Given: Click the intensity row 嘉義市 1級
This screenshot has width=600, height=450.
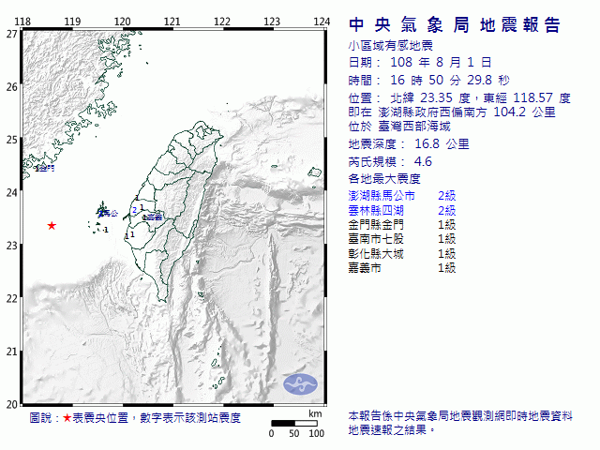Looking at the screenshot, I should [402, 268].
